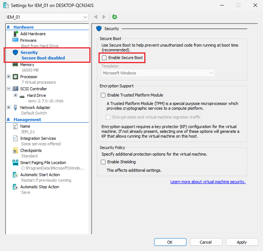The height and width of the screenshot is (251, 263).
Task: Click the Automatic Start Action icon
Action: [x=15, y=175]
